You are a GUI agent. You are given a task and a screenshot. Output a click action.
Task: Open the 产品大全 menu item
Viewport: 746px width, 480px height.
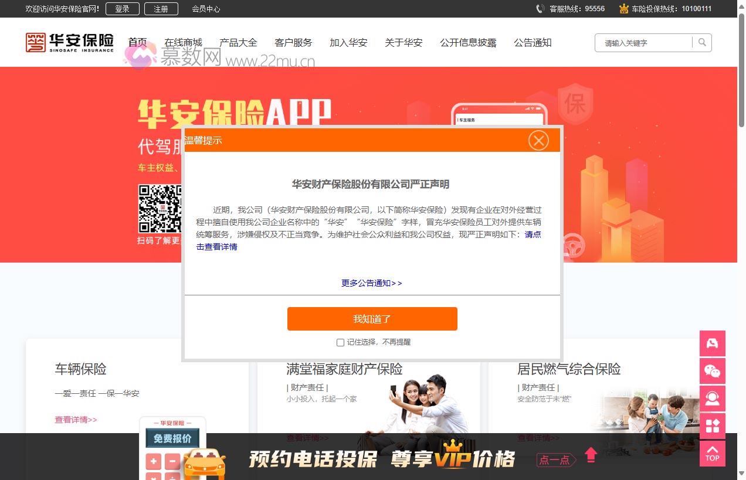pos(238,43)
